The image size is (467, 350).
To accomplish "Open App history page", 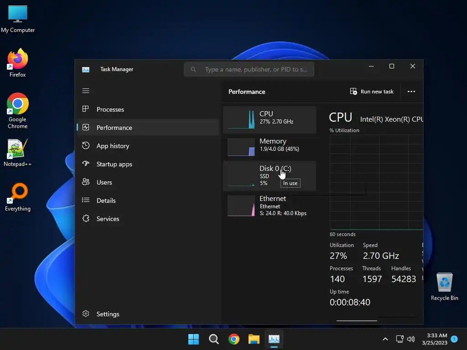I will [148, 146].
